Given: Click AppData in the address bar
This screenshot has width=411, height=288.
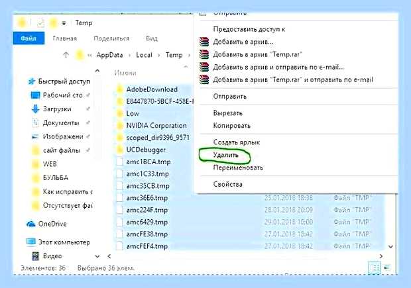Looking at the screenshot, I should pos(109,55).
